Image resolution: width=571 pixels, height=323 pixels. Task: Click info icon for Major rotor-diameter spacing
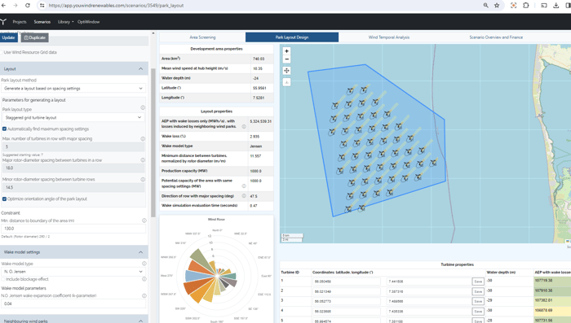(143, 159)
